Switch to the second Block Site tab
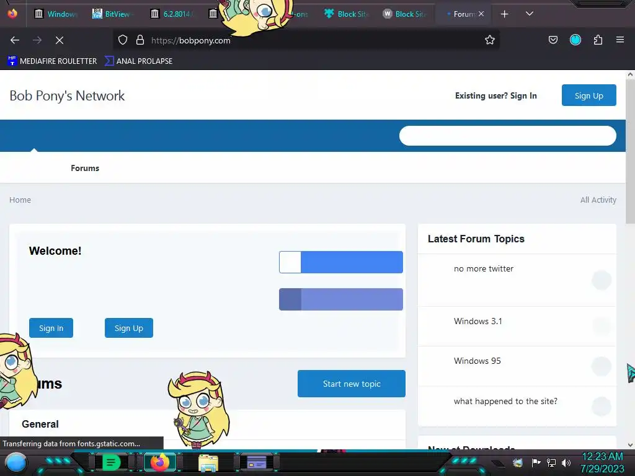The height and width of the screenshot is (476, 635). point(404,14)
